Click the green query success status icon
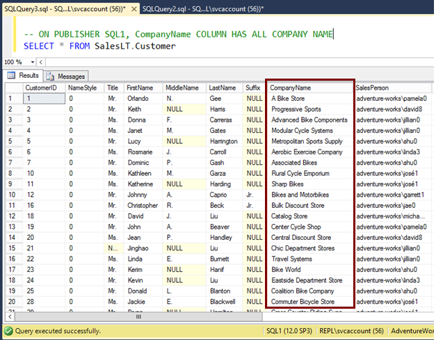The height and width of the screenshot is (340, 443). pyautogui.click(x=8, y=331)
